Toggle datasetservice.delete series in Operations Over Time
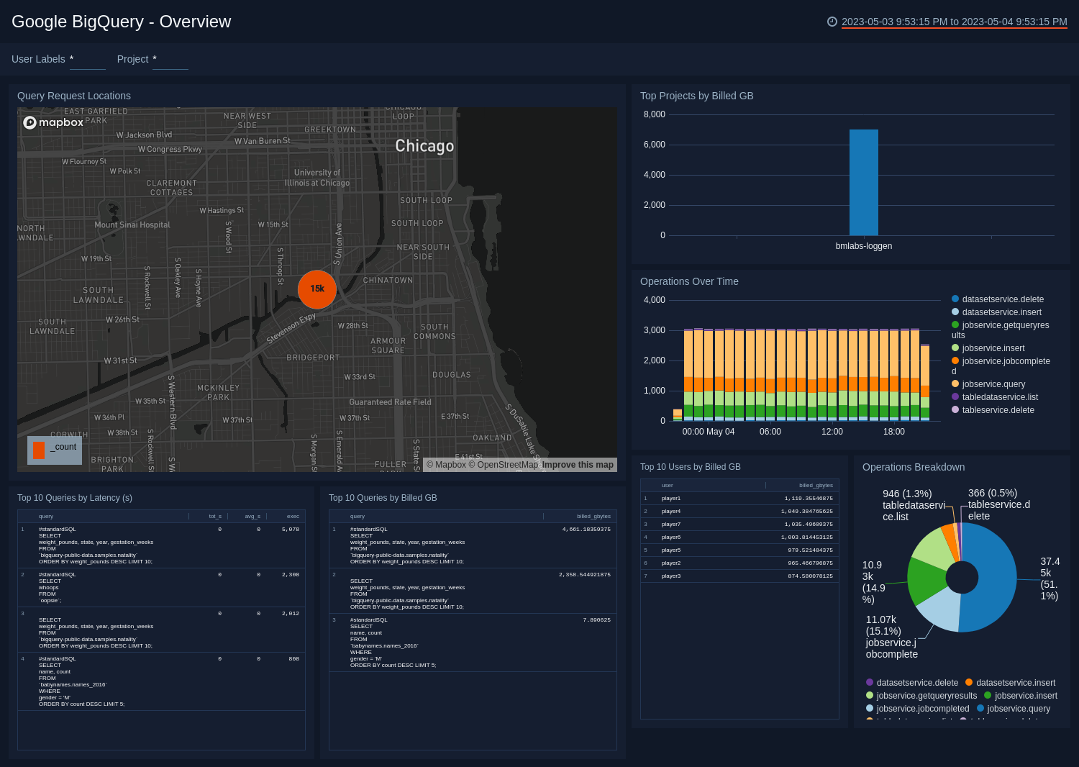 coord(997,299)
